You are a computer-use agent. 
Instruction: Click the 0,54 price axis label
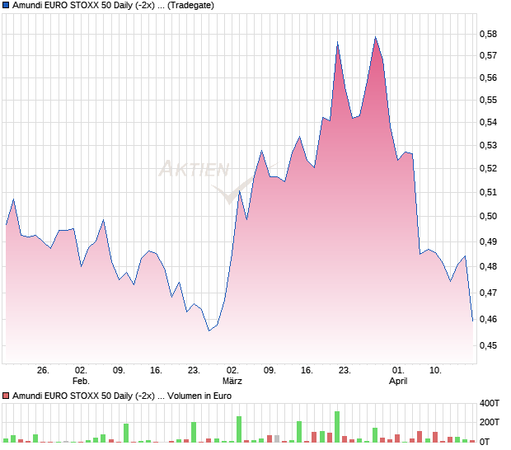tap(488, 123)
